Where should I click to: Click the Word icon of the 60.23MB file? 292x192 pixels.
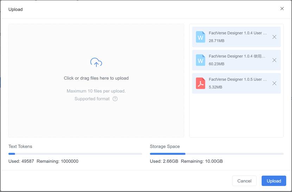pos(201,60)
